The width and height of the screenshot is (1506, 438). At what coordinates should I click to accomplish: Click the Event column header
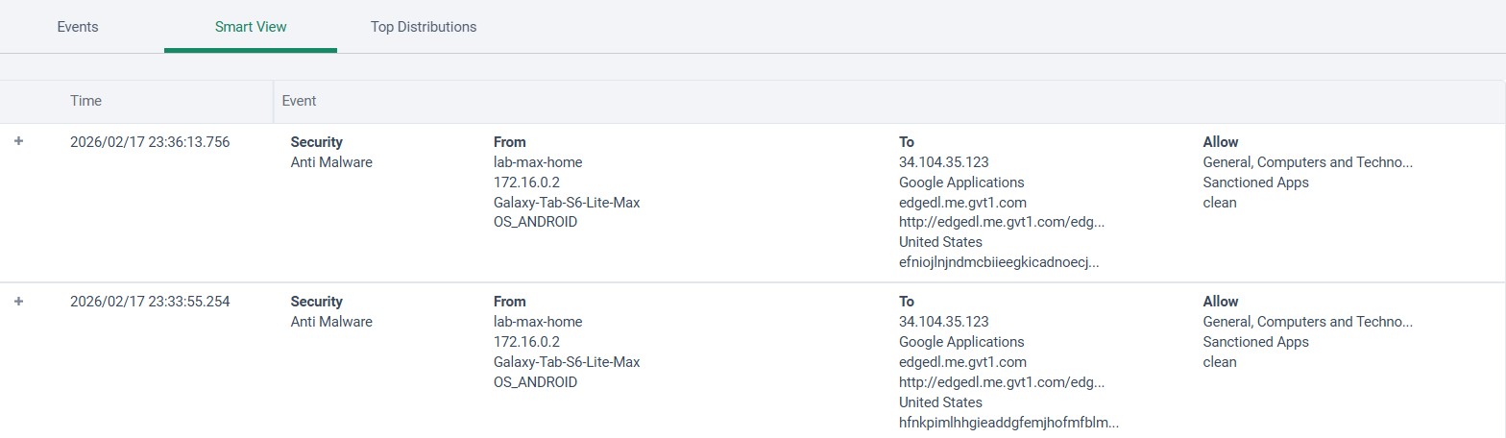(299, 101)
